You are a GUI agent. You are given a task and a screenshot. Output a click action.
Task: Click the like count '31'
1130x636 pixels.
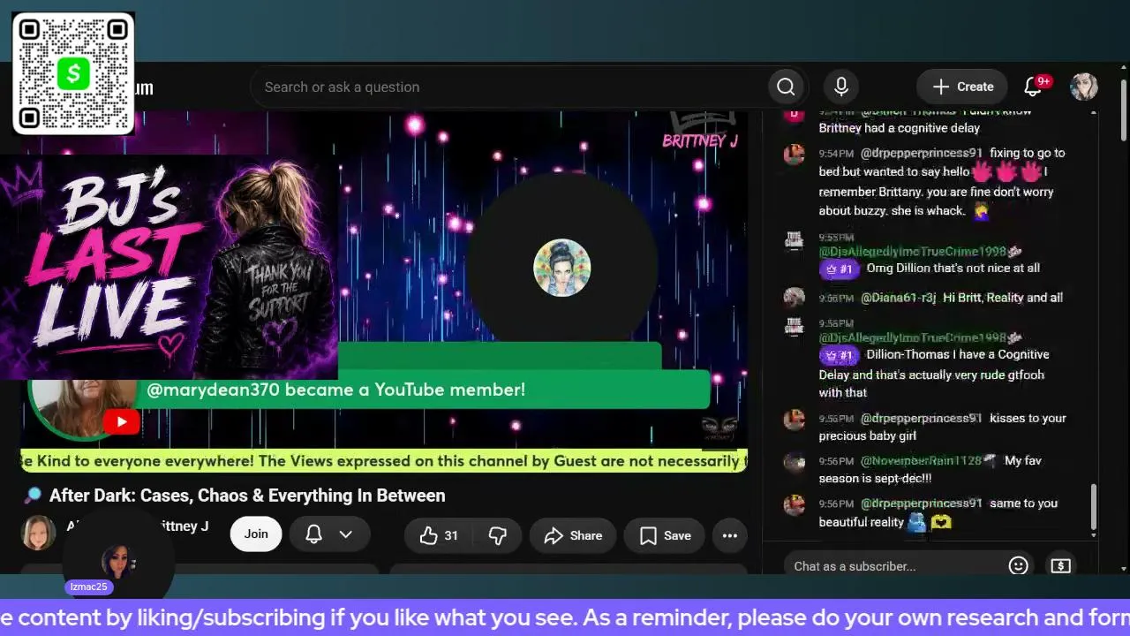pos(451,535)
